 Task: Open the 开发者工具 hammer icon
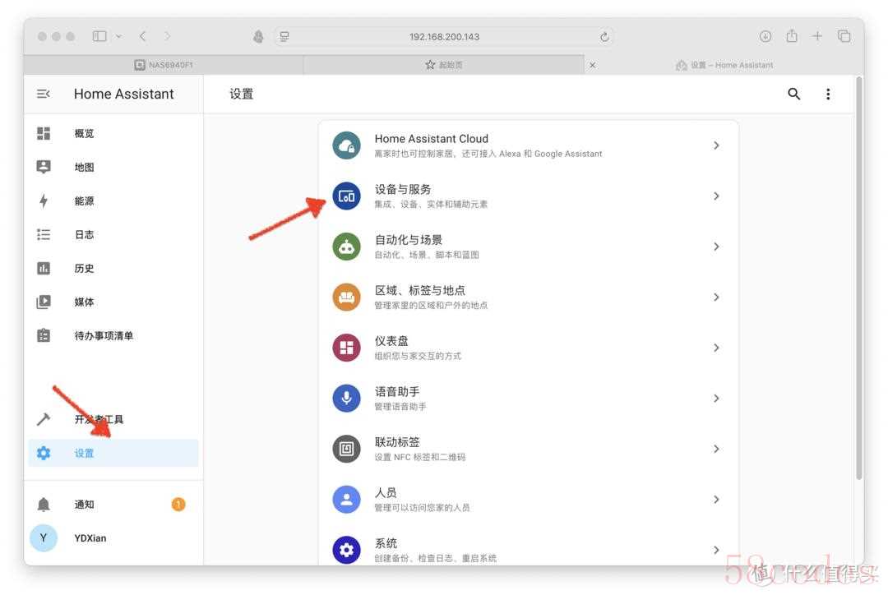tap(44, 419)
